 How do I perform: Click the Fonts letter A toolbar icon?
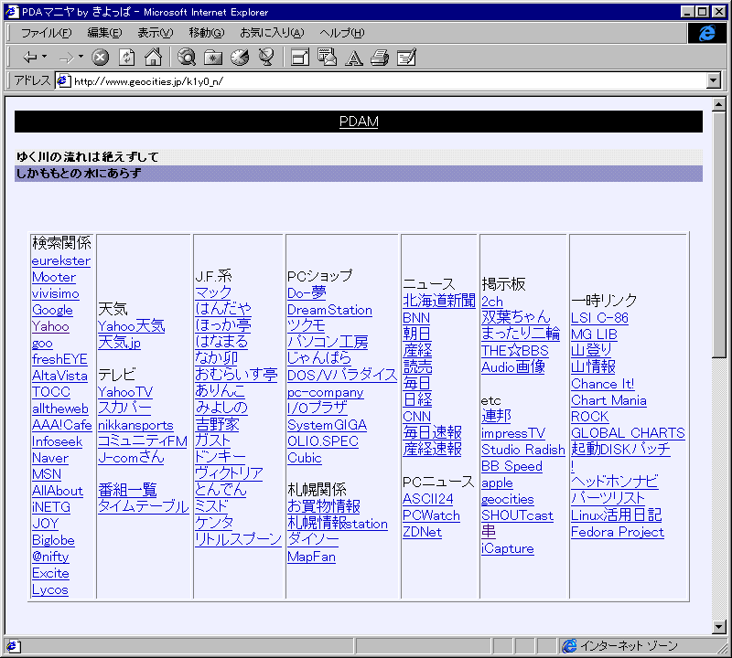pyautogui.click(x=354, y=58)
